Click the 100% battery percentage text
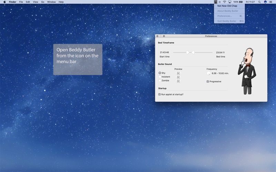This screenshot has width=276, height=172. tap(236, 2)
